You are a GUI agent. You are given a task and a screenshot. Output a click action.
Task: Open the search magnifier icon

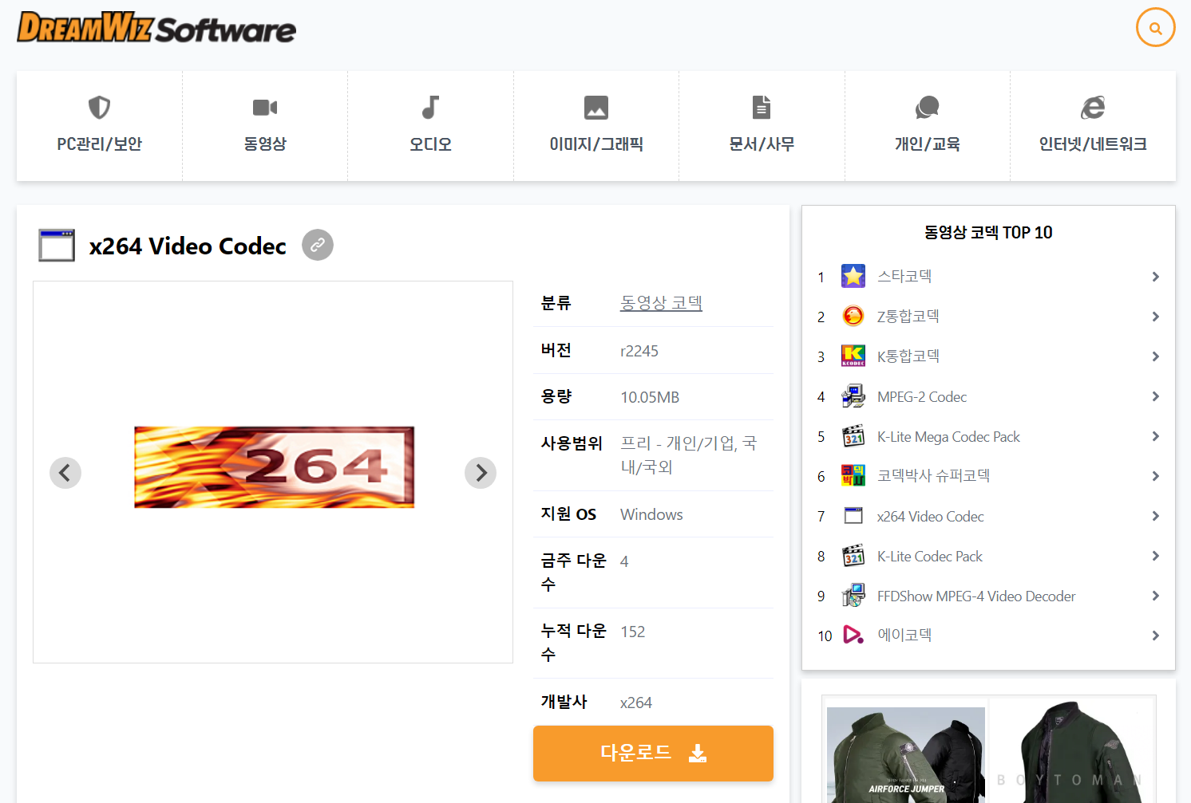point(1155,28)
